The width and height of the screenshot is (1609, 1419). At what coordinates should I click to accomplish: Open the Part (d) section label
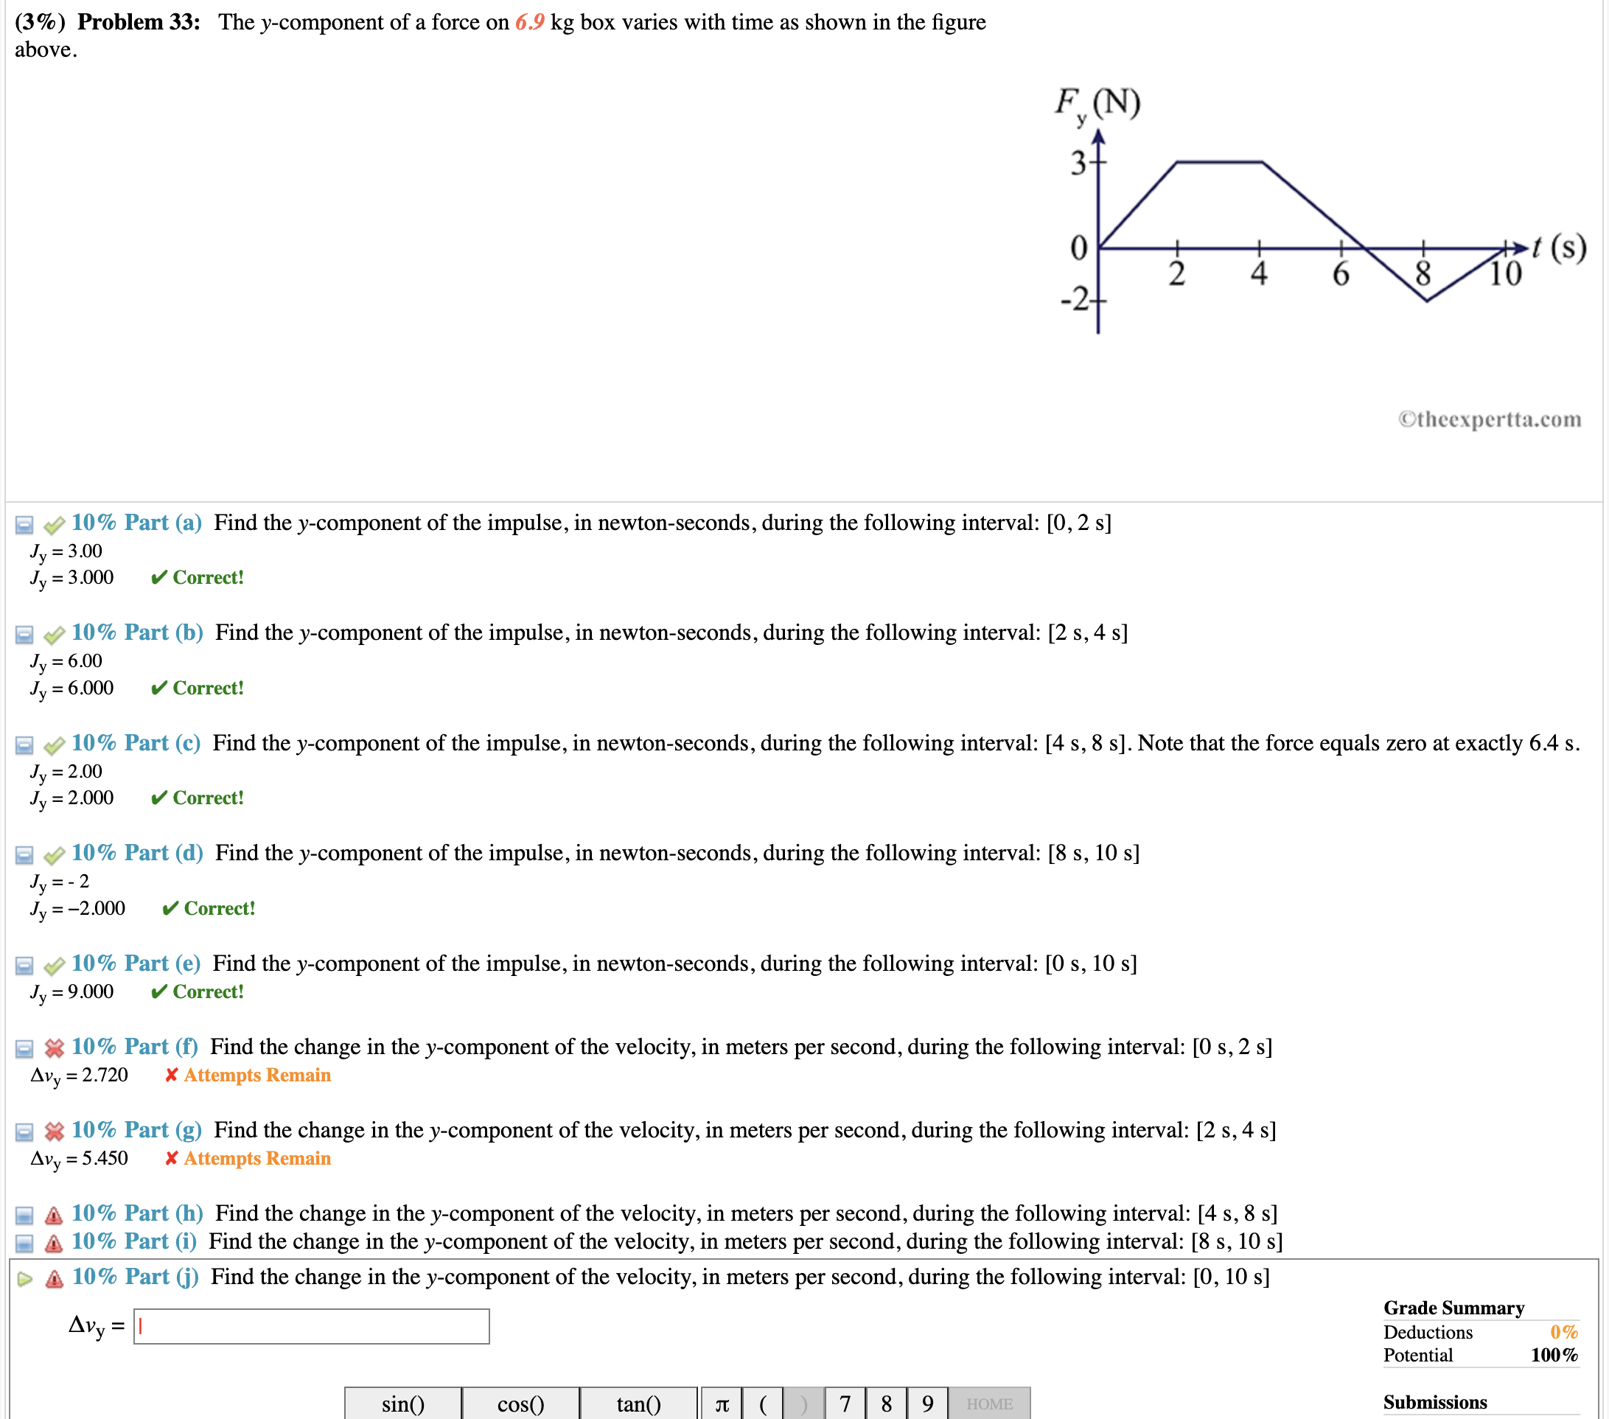click(136, 854)
